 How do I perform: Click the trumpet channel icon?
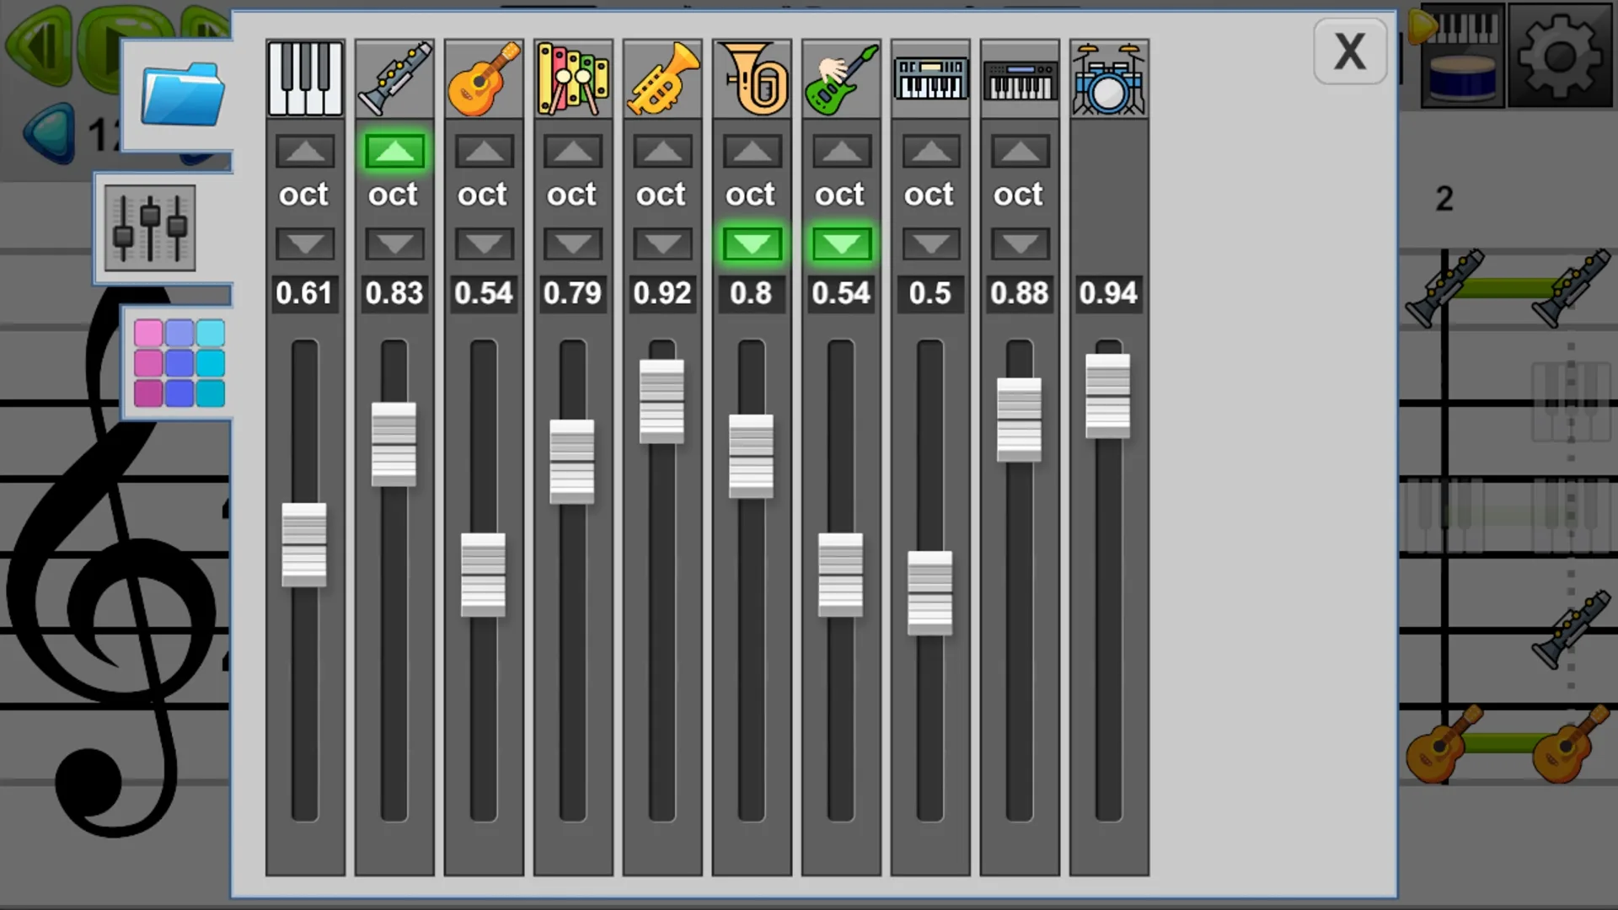pos(662,78)
